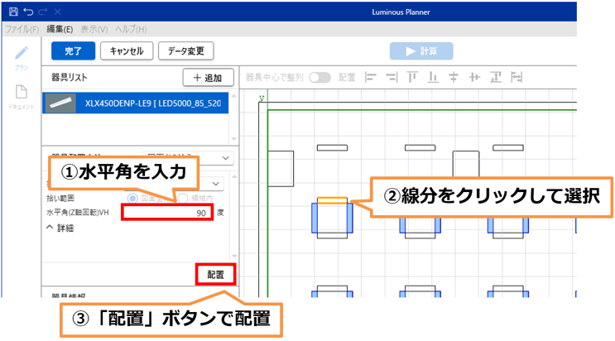Image resolution: width=615 pixels, height=341 pixels.
Task: Open the 編集(E) menu
Action: [60, 29]
